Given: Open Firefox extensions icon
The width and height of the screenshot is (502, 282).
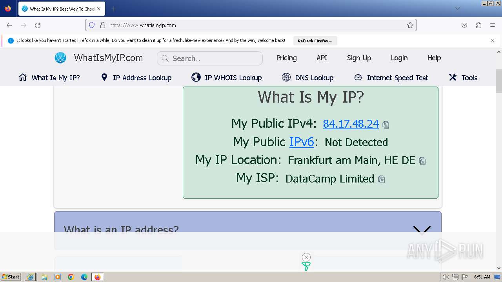Looking at the screenshot, I should [x=478, y=25].
